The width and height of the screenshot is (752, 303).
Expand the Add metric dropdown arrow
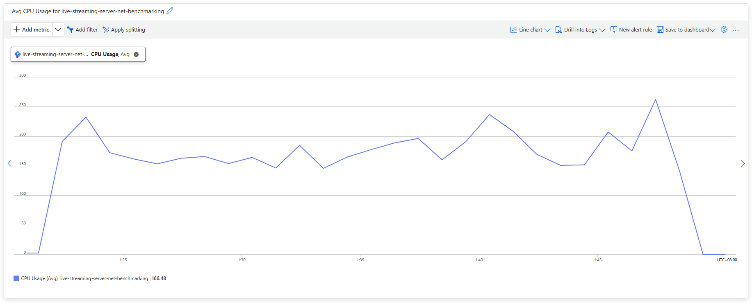58,29
